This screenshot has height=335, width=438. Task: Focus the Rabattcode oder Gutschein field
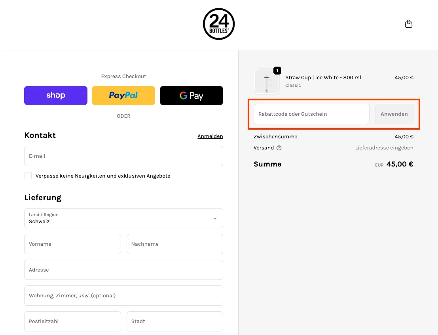click(311, 114)
